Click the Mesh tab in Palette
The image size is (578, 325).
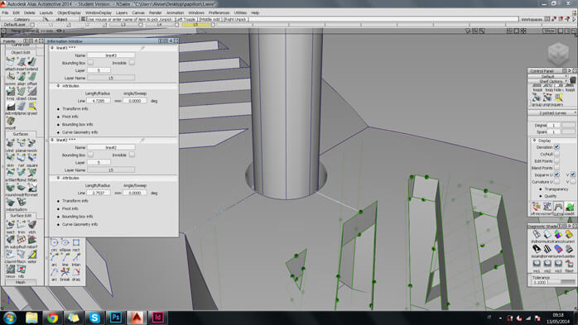click(x=21, y=282)
